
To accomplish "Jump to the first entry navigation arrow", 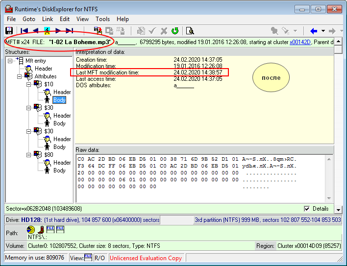I will (24, 31).
